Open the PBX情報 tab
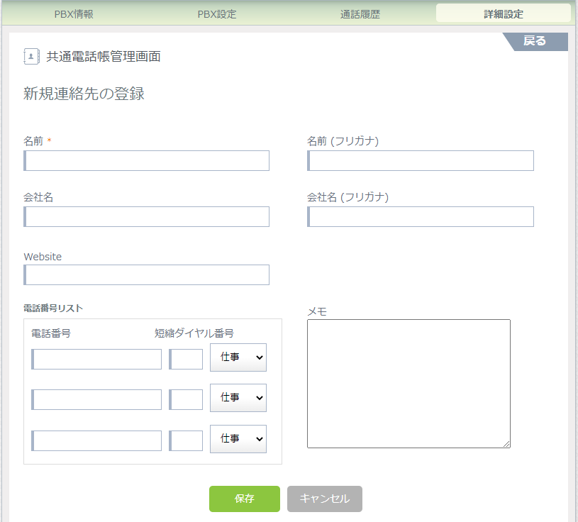The width and height of the screenshot is (578, 522). tap(74, 14)
